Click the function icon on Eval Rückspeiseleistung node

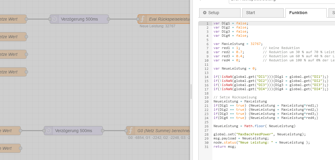142,19
